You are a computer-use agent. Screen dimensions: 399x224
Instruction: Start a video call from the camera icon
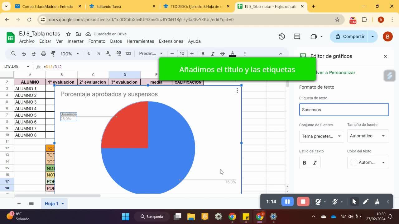pos(314,36)
